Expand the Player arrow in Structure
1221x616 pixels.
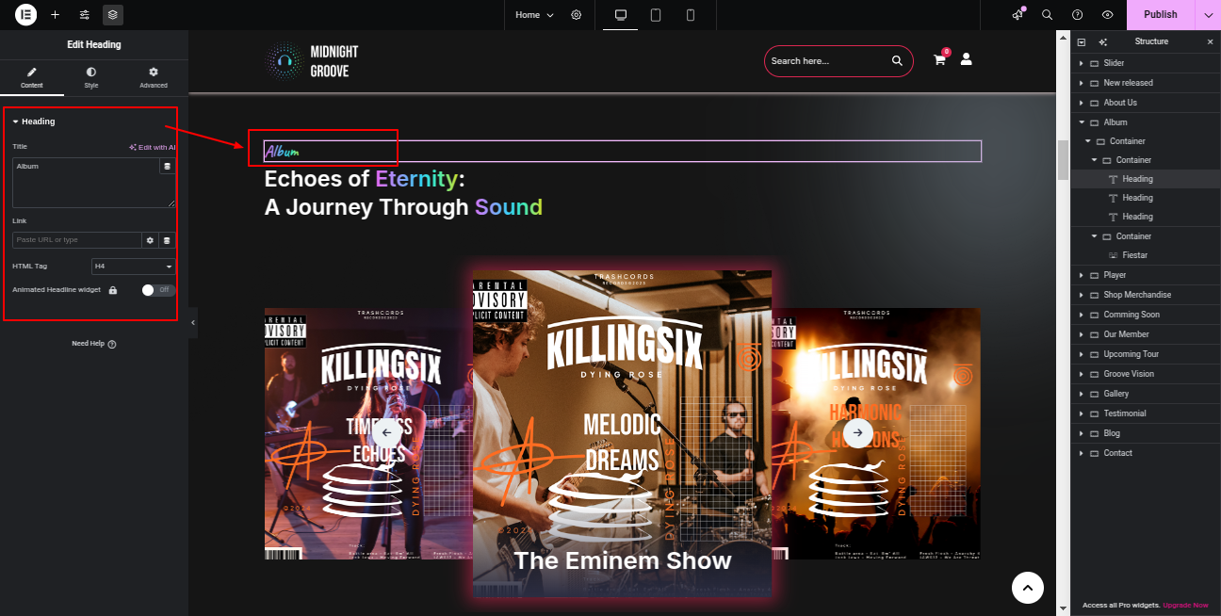tap(1082, 275)
